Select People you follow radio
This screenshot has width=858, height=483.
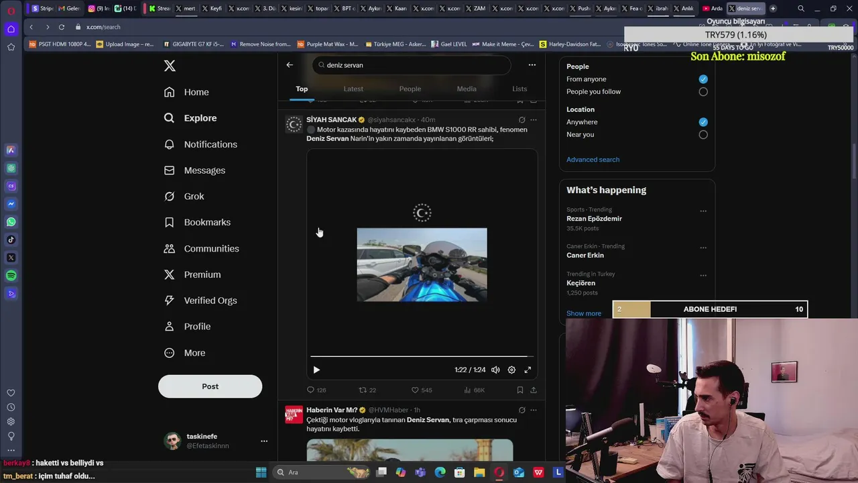(703, 92)
